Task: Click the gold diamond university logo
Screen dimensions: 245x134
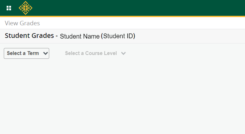Action: pos(26,8)
